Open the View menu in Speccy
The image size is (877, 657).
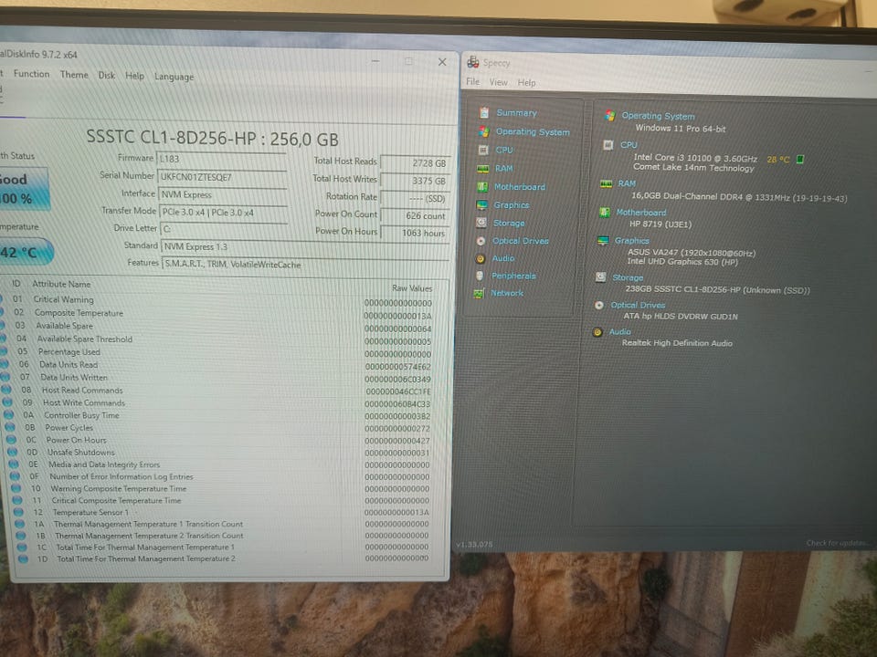pyautogui.click(x=499, y=82)
